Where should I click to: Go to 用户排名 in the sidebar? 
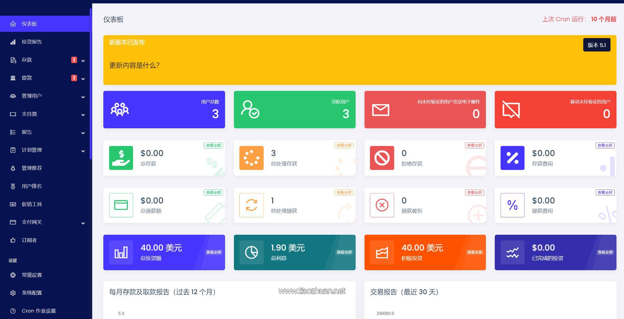coord(32,186)
